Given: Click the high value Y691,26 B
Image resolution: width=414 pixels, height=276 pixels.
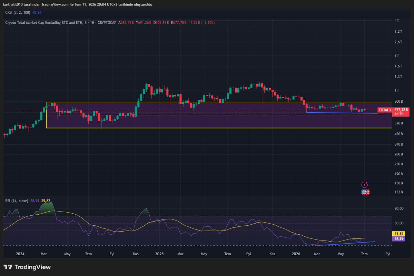Looking at the screenshot, I should pos(144,22).
